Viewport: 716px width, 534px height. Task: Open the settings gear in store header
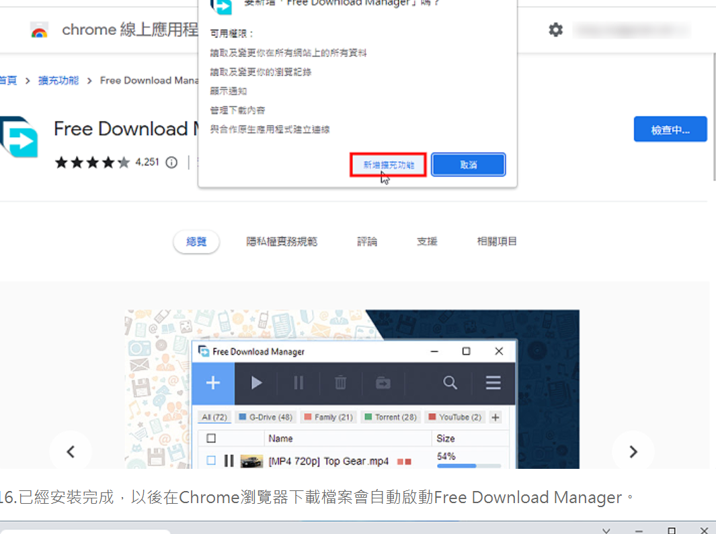point(556,30)
